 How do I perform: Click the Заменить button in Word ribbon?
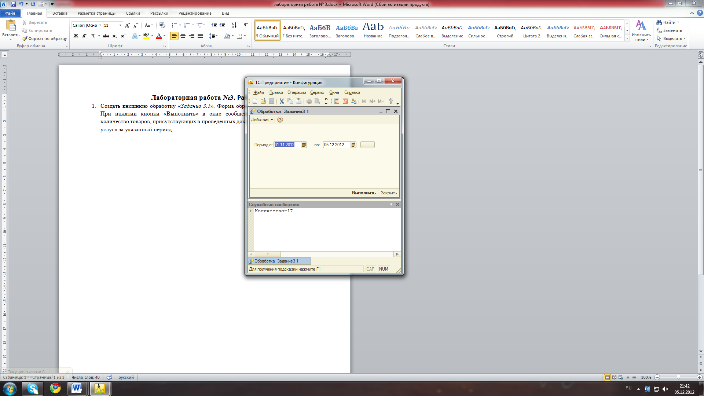(670, 30)
